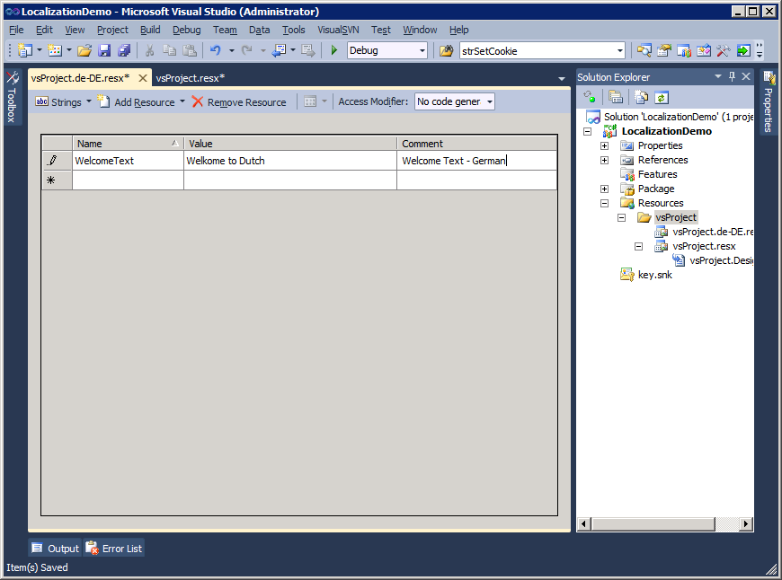Open the Build menu
Screen dimensions: 782x580
[150, 30]
